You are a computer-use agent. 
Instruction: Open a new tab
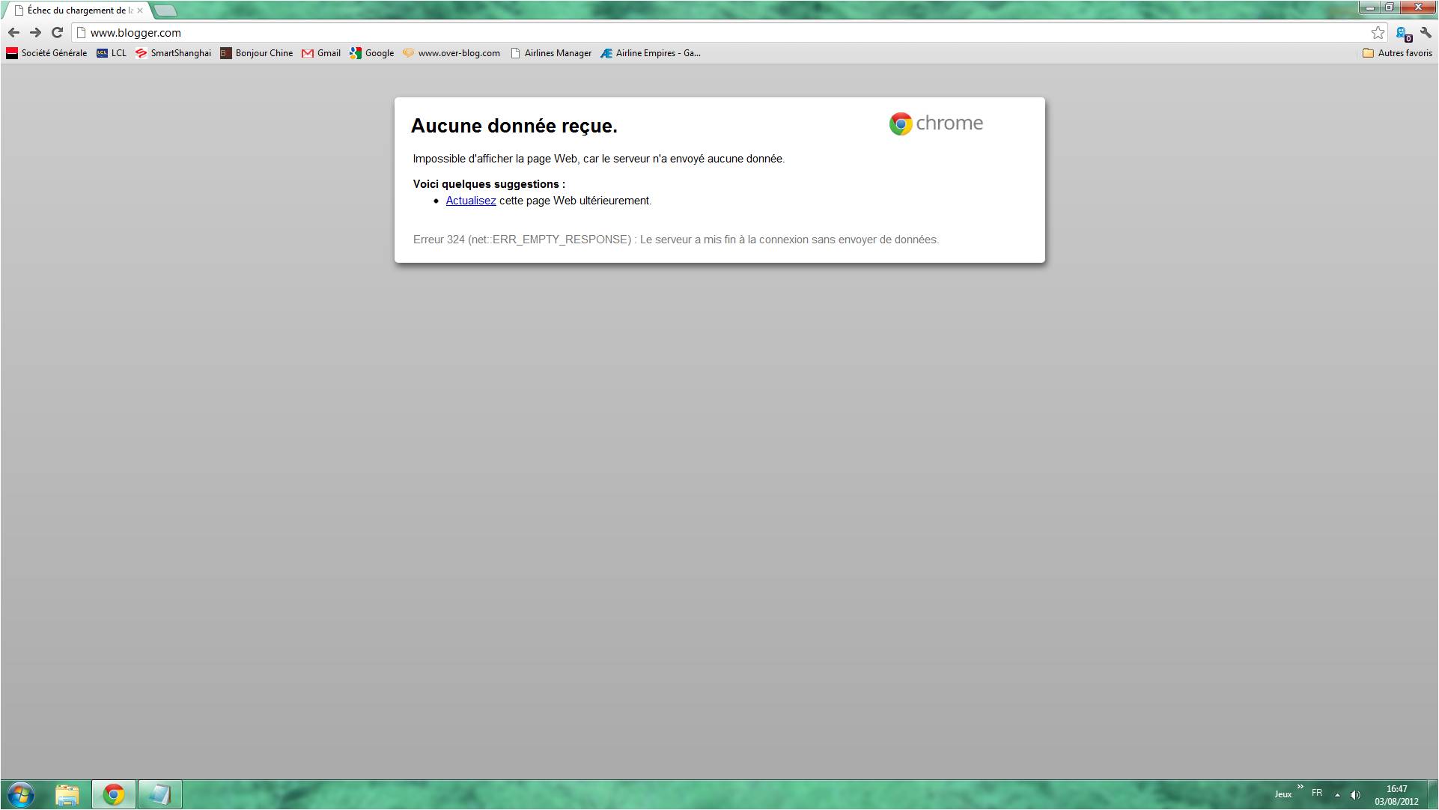[165, 10]
